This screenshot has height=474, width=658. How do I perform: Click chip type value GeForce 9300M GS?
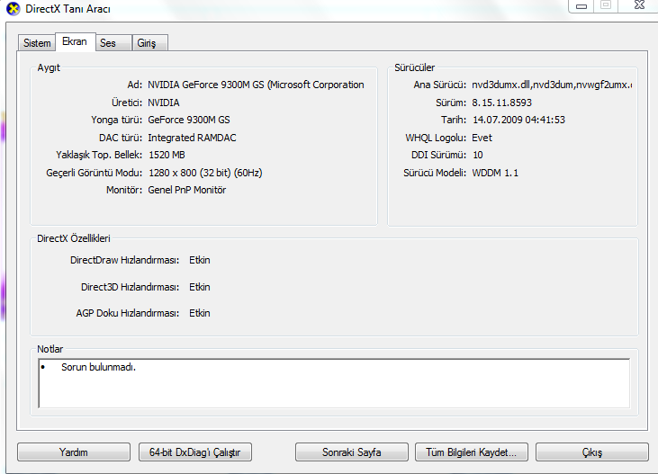(x=189, y=120)
